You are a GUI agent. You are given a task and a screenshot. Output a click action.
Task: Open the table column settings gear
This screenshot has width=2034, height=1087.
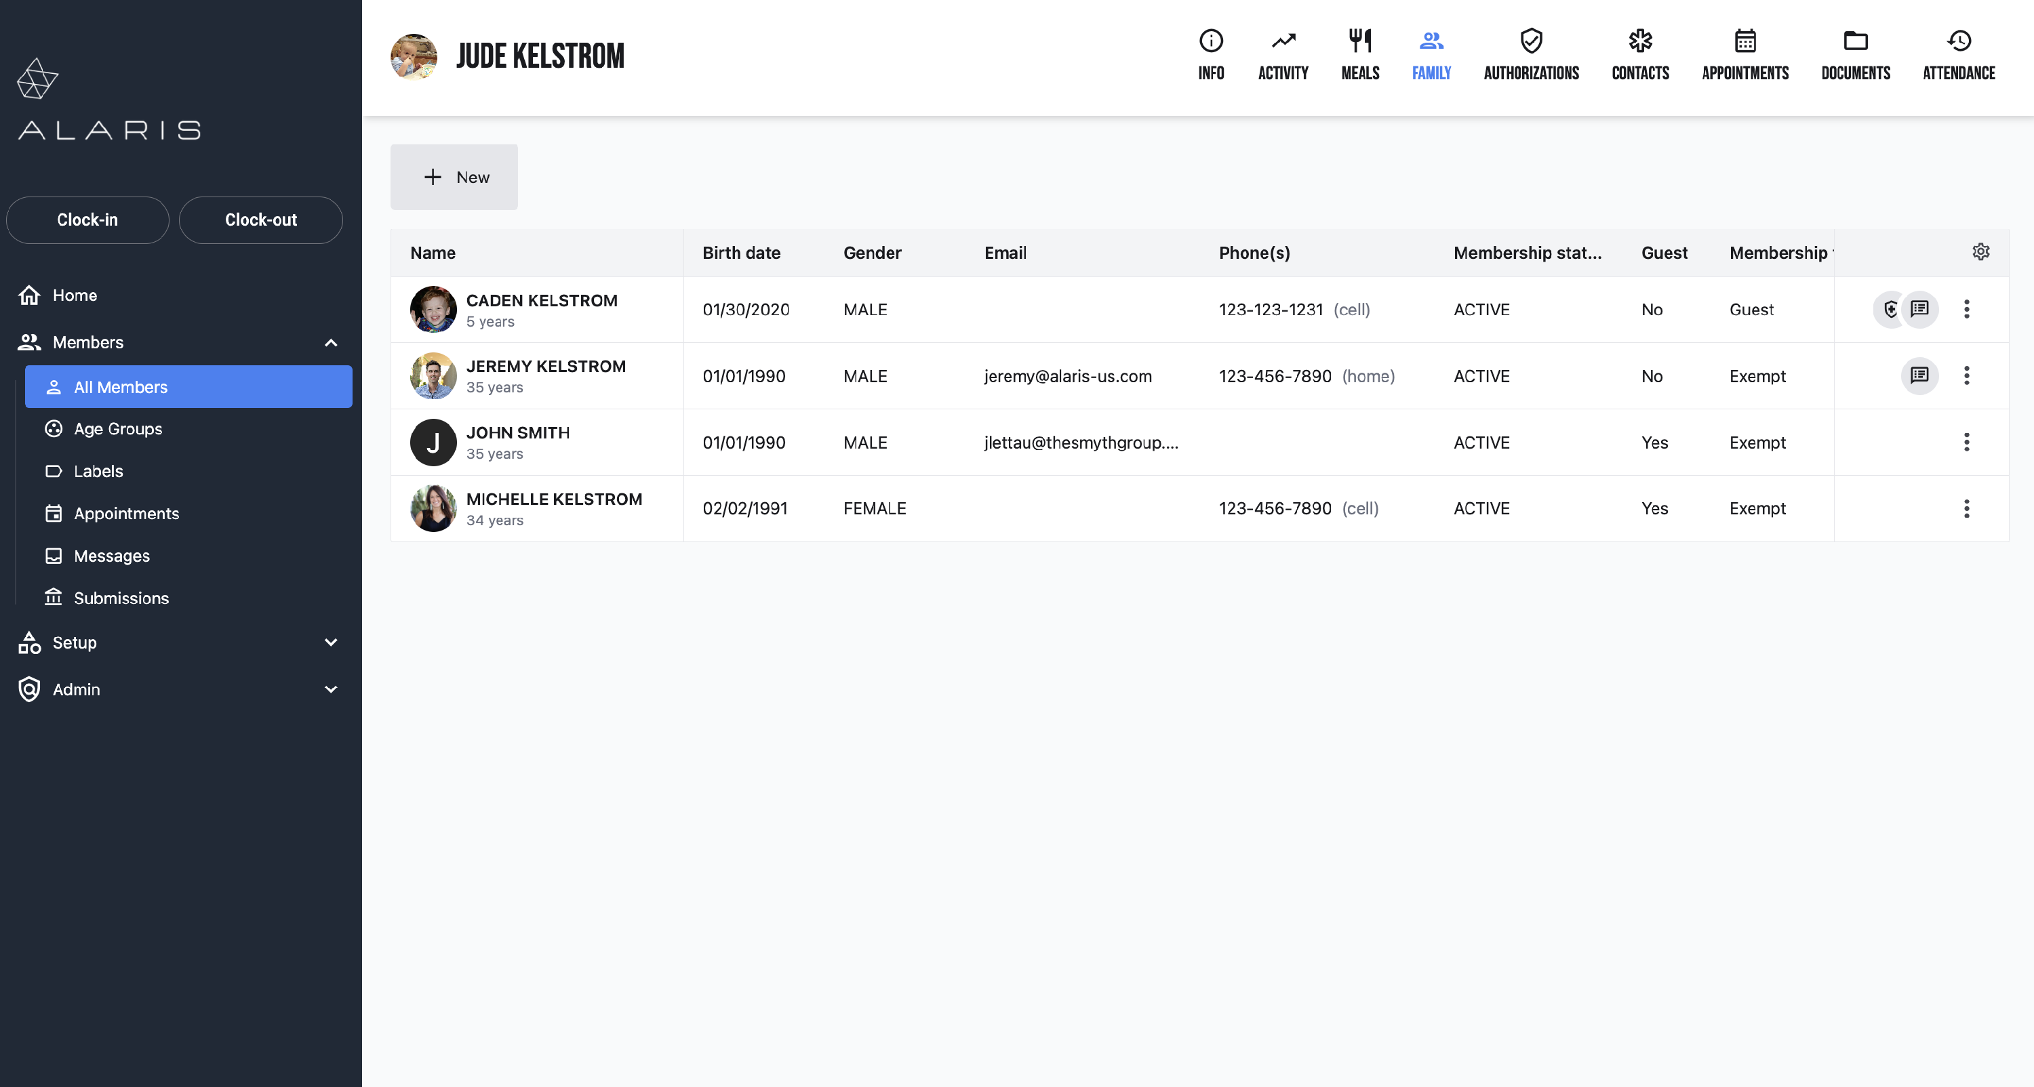click(1980, 252)
